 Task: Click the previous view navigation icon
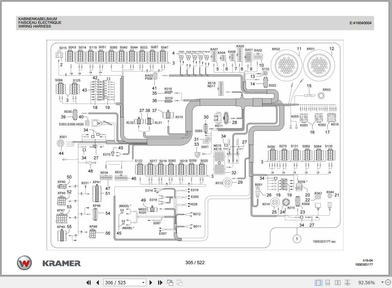click(x=170, y=283)
